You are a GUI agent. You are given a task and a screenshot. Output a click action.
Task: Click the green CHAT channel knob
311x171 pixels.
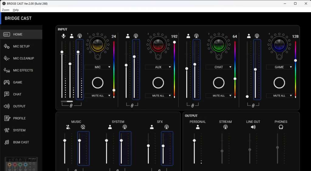point(219,45)
